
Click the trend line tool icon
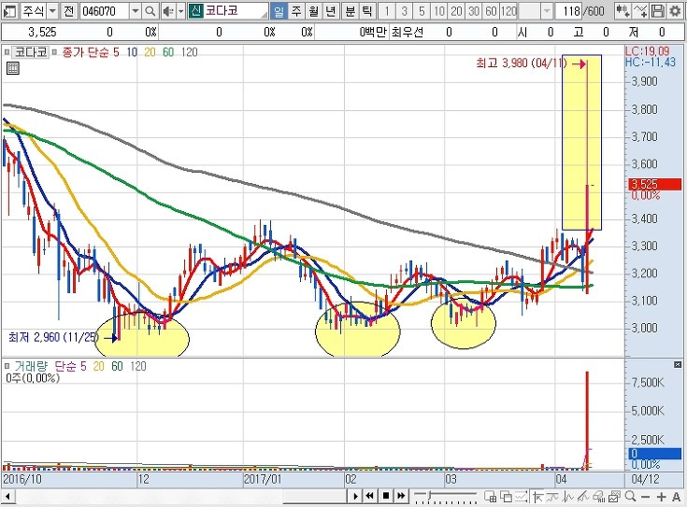click(x=552, y=497)
